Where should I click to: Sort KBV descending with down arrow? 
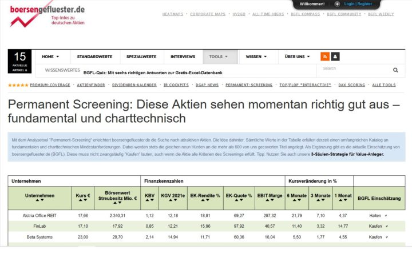point(152,200)
